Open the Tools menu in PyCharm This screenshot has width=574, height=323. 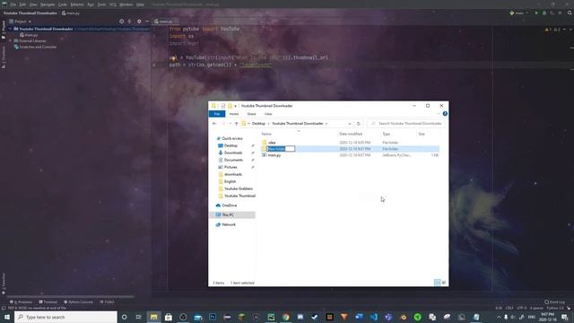click(101, 4)
